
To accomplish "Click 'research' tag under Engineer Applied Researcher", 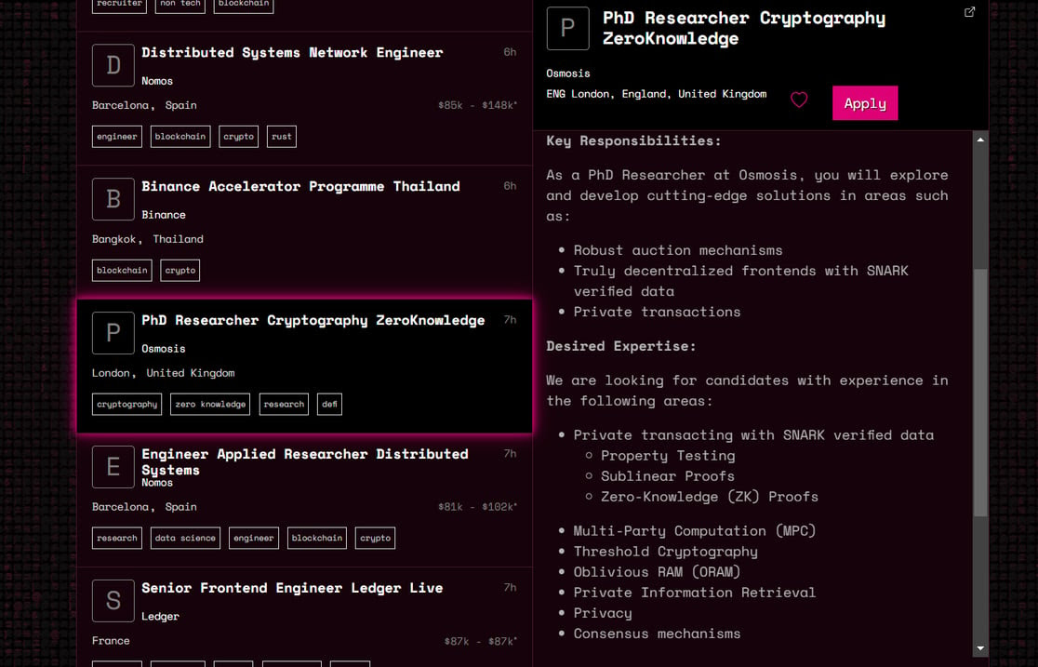I will (116, 538).
